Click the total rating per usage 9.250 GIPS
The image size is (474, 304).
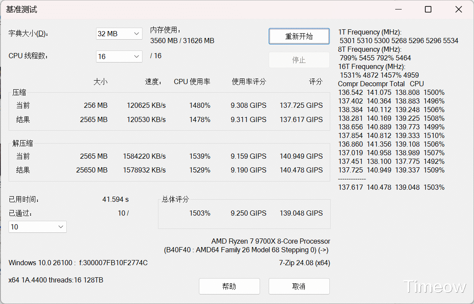pyautogui.click(x=248, y=213)
